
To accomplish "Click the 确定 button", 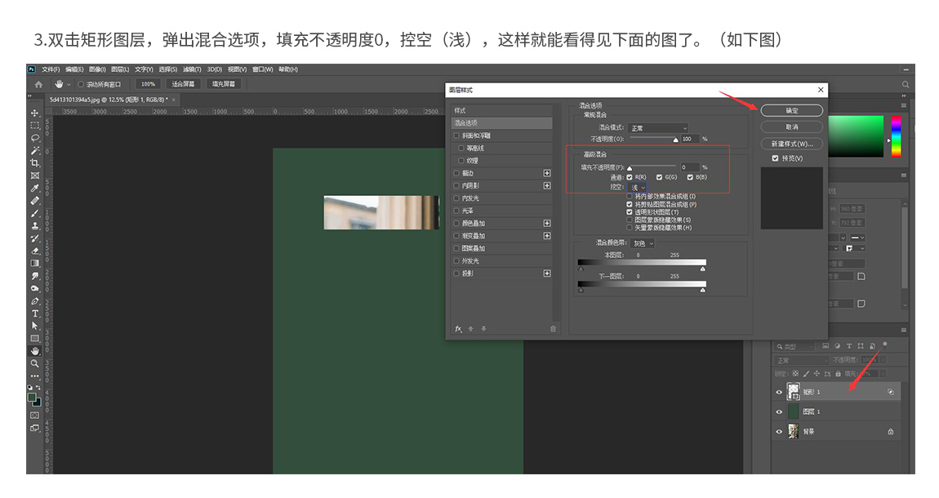I will click(791, 110).
